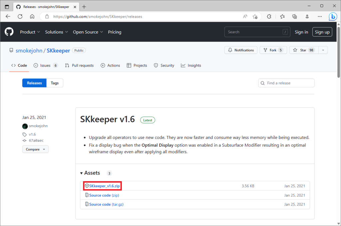Open Bing Copilot sidebar icon
This screenshot has height=226, width=341.
tap(333, 16)
